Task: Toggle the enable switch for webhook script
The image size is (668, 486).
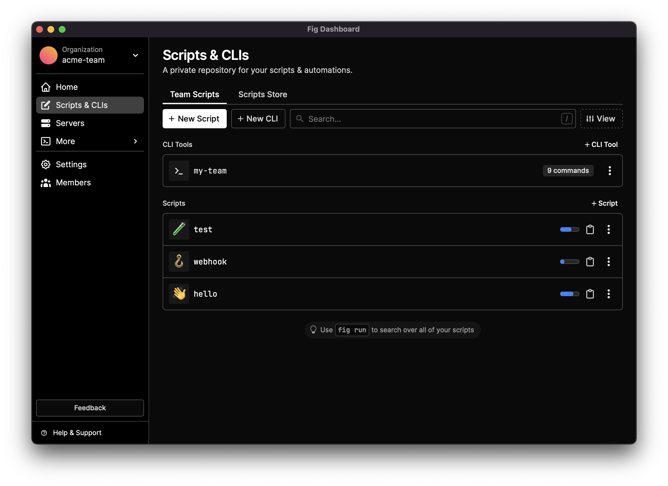Action: (x=568, y=262)
